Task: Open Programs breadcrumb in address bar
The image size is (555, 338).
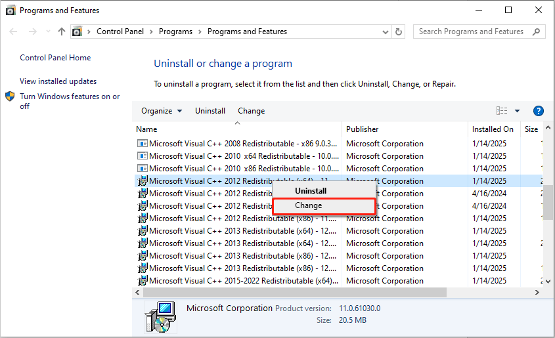Action: point(175,32)
